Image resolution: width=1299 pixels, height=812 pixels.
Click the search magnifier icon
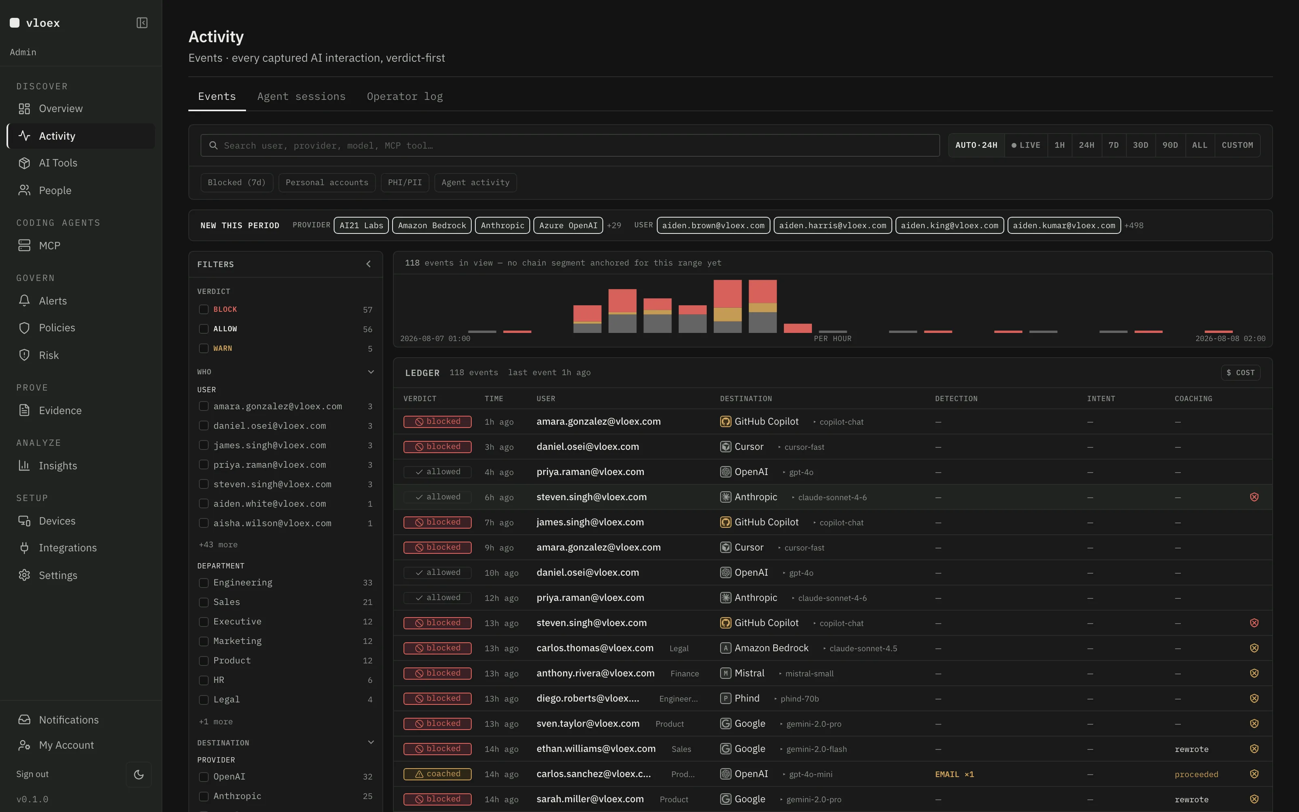tap(213, 145)
